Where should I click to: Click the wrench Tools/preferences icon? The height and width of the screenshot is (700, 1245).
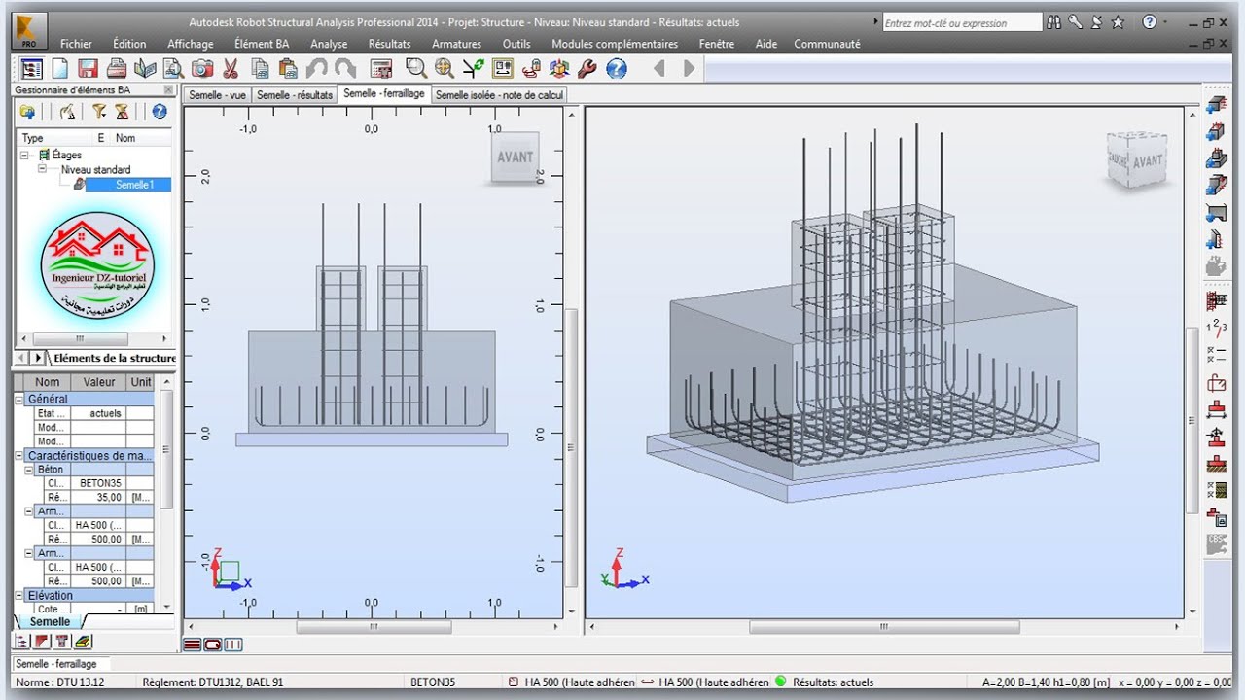pyautogui.click(x=587, y=68)
